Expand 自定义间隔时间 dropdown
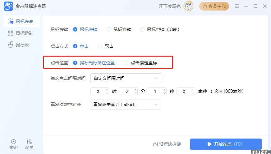The width and height of the screenshot is (271, 154). 126,78
